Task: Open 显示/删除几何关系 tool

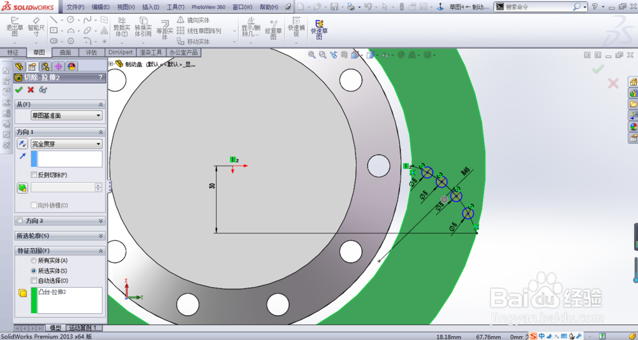Action: (251, 27)
